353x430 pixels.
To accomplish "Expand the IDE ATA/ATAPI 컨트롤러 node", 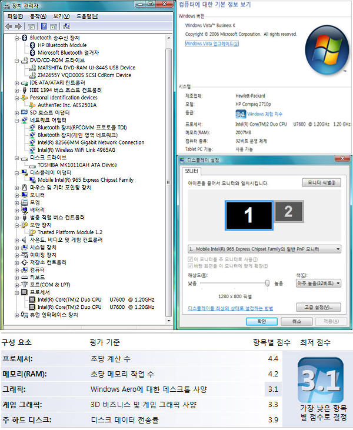I will click(16, 83).
